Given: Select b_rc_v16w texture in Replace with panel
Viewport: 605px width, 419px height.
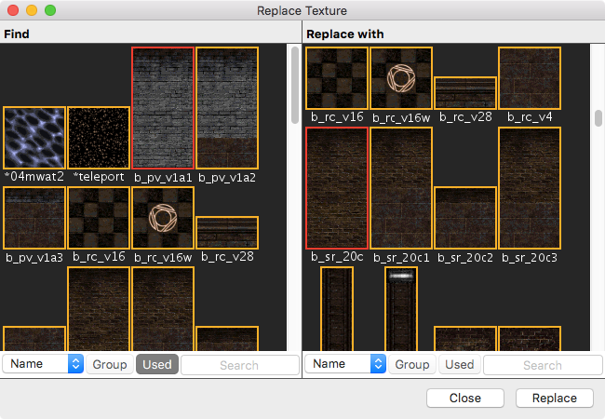Looking at the screenshot, I should tap(401, 78).
